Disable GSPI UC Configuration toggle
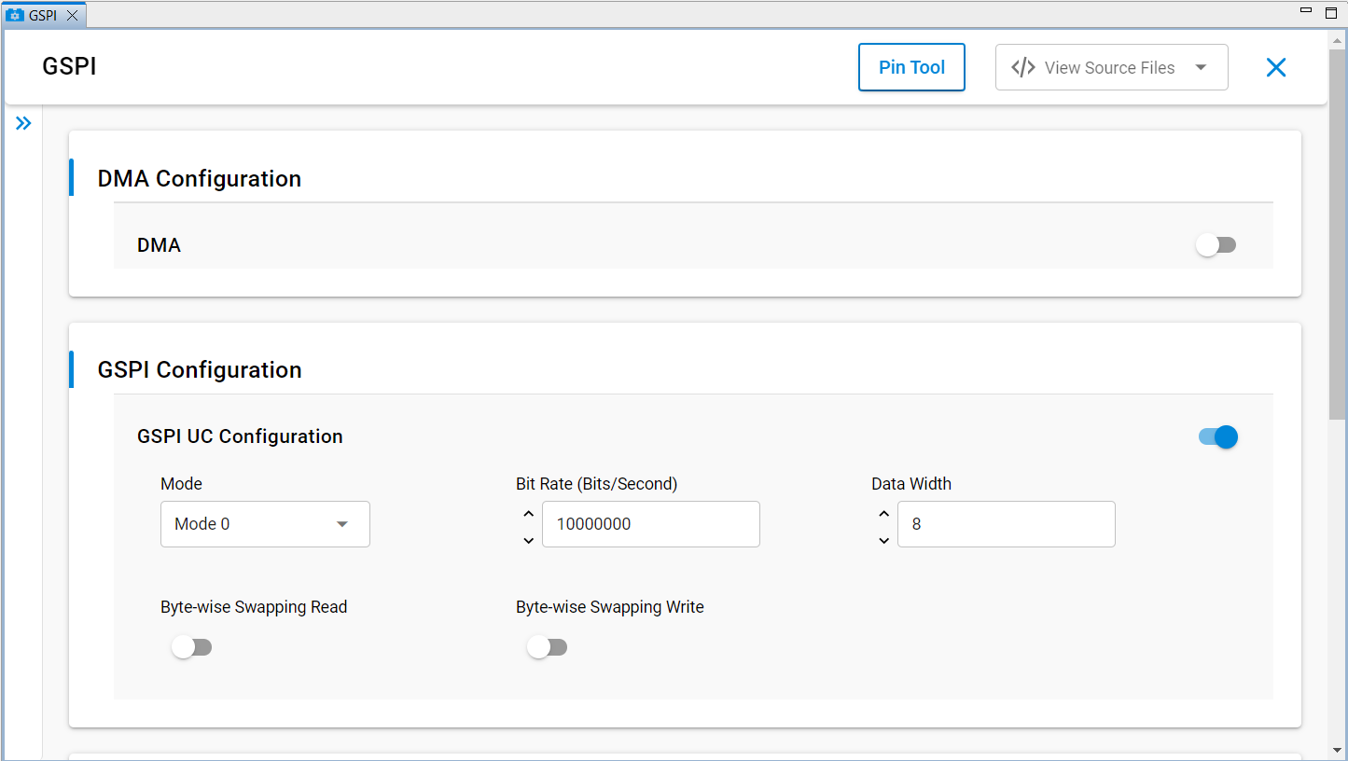 pyautogui.click(x=1217, y=436)
